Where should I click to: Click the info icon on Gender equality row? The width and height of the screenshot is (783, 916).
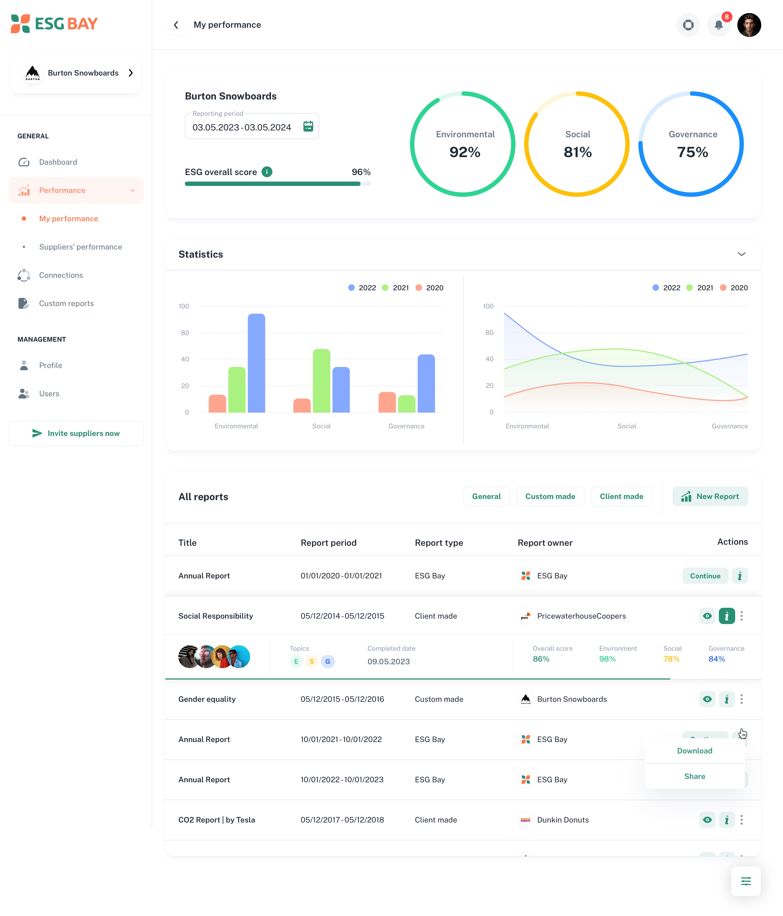[x=726, y=699]
